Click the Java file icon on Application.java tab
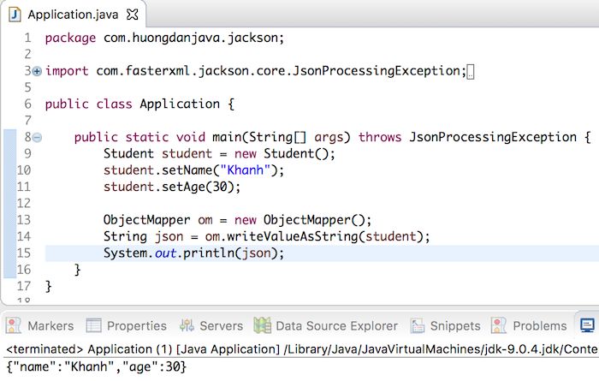 click(15, 15)
